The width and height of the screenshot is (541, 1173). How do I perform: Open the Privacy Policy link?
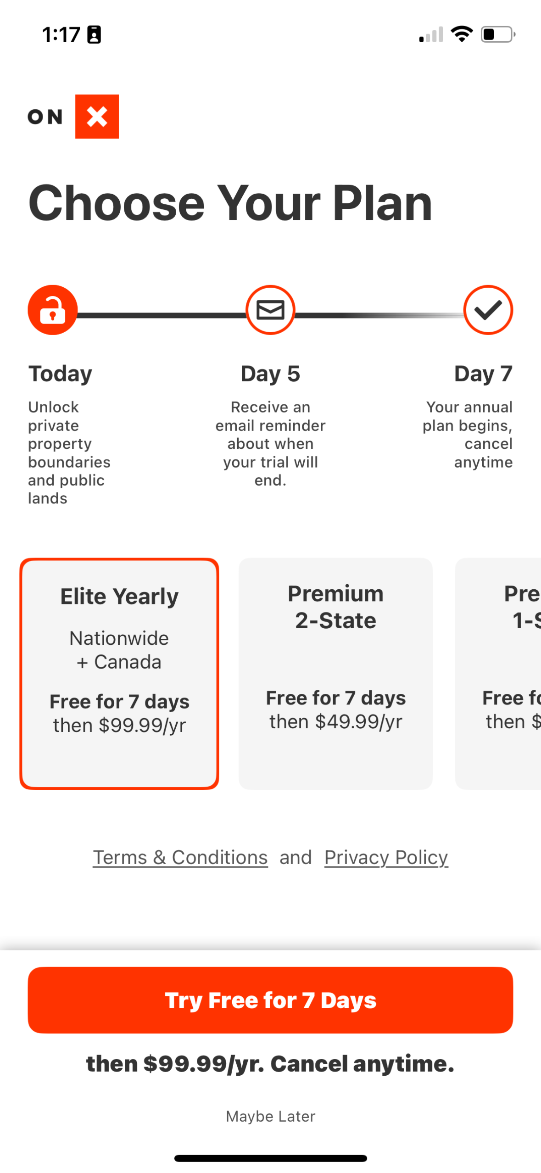tap(386, 857)
